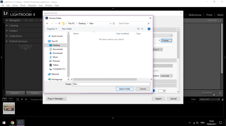Open the Photo menu
Image resolution: width=226 pixels, height=126 pixels.
point(23,5)
